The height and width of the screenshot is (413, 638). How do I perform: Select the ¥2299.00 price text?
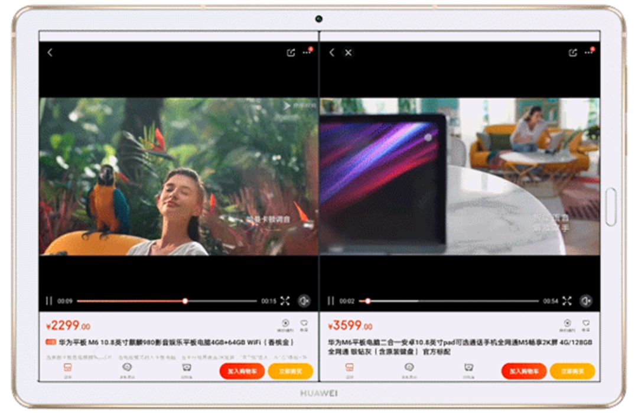pos(69,326)
